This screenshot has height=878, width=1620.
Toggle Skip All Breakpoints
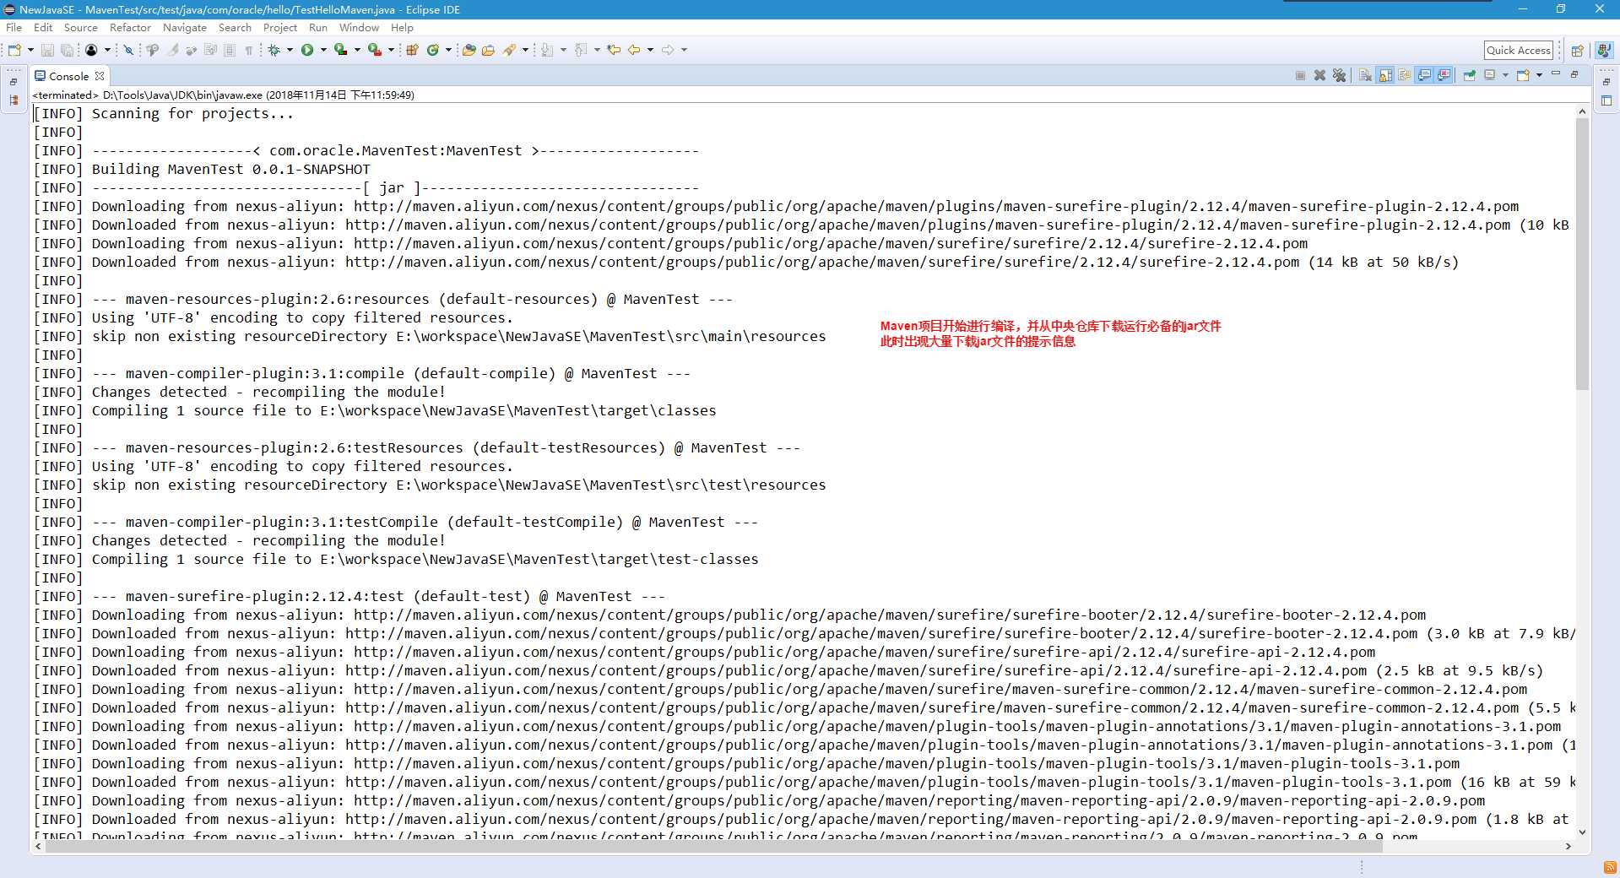tap(128, 50)
